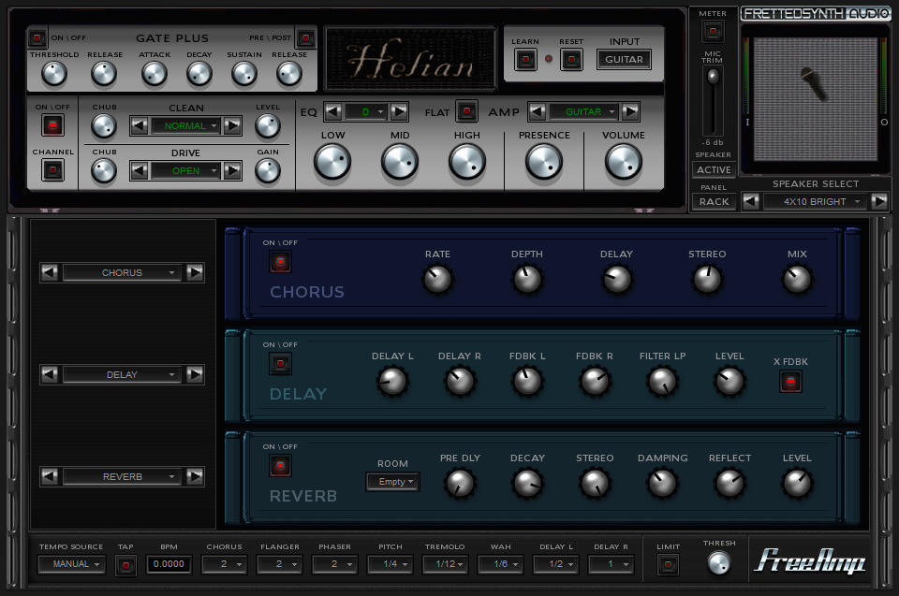This screenshot has width=899, height=596.
Task: Click previous arrow for AMP model
Action: click(538, 111)
